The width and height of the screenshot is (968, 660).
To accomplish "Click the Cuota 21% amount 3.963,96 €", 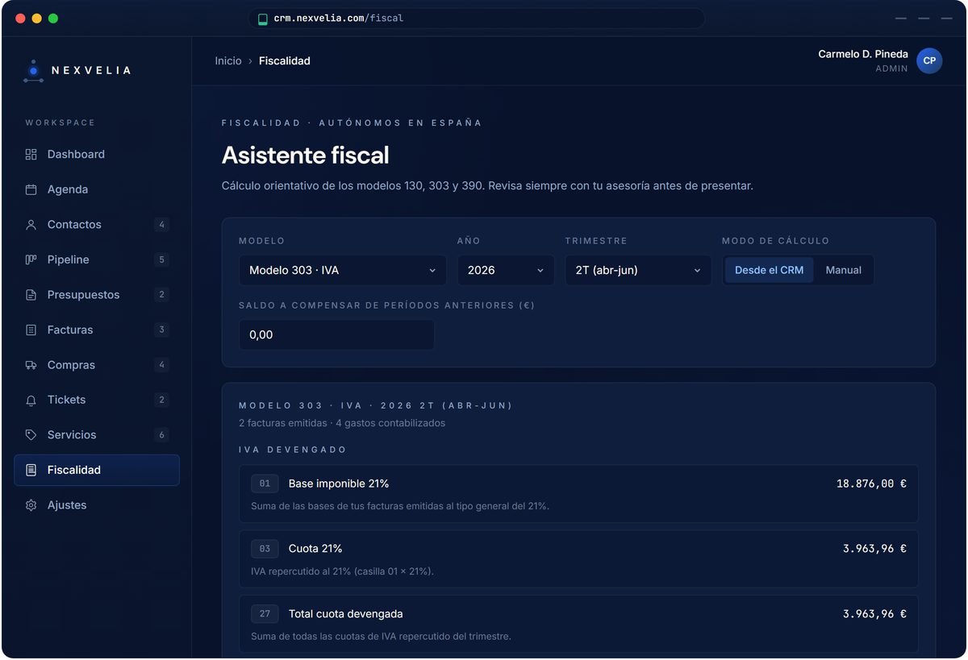I will (x=874, y=549).
